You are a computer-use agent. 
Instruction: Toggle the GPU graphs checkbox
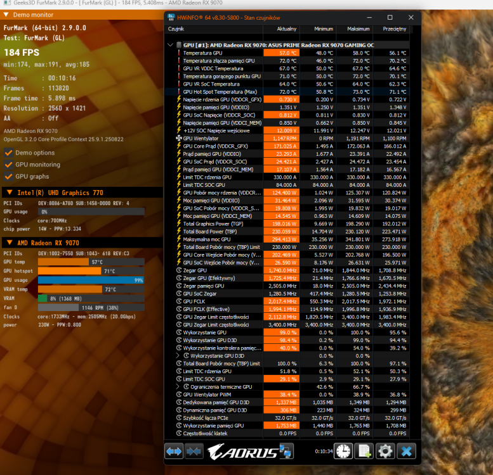(x=8, y=177)
